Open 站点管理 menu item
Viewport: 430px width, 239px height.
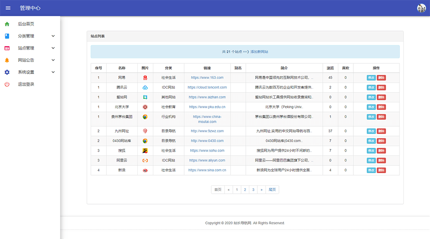pyautogui.click(x=26, y=48)
